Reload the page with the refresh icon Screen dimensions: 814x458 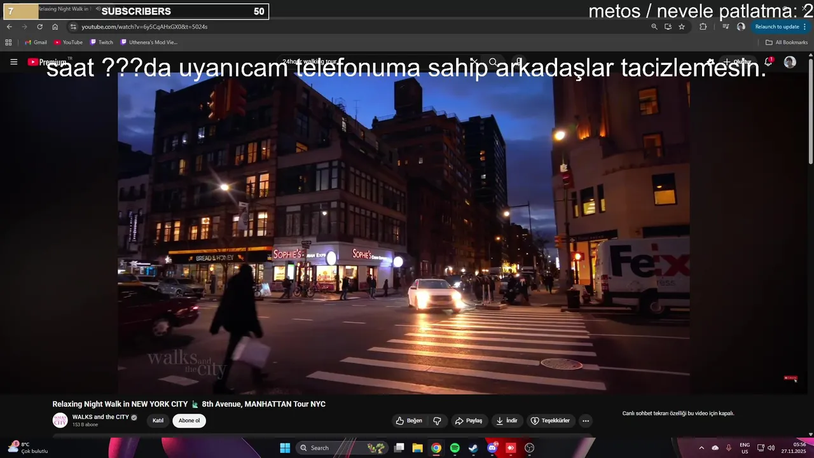[x=39, y=27]
